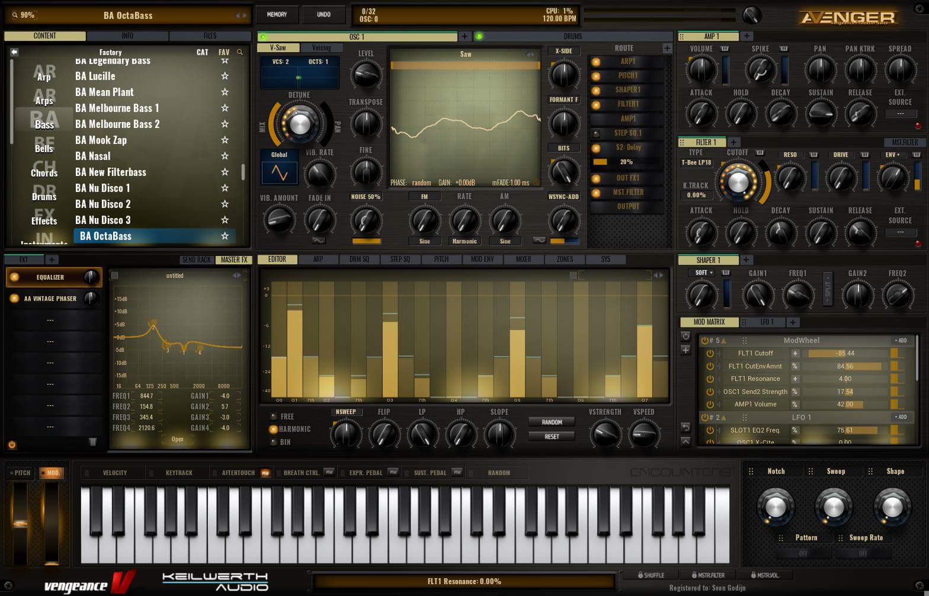
Task: Toggle the OSC 1 power LED
Action: [264, 37]
